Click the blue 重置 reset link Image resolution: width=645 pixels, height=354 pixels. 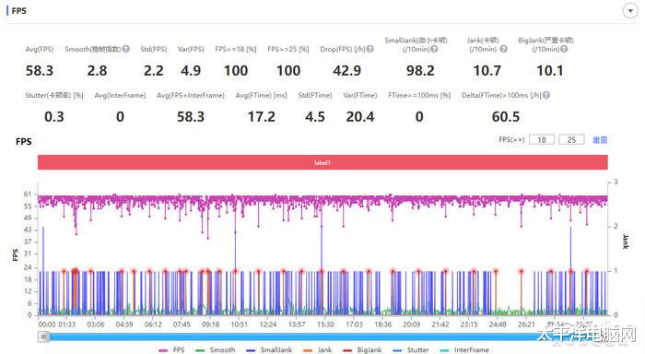coord(600,140)
